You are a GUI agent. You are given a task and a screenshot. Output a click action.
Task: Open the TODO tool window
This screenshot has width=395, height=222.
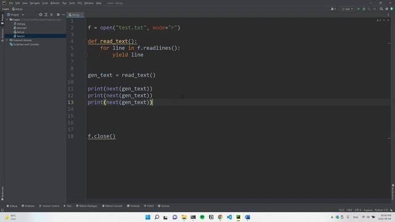point(149,206)
